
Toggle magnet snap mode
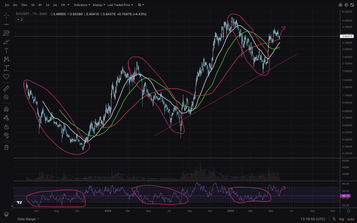point(6,109)
